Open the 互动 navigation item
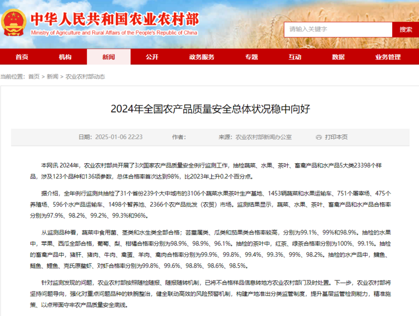 click(x=295, y=57)
